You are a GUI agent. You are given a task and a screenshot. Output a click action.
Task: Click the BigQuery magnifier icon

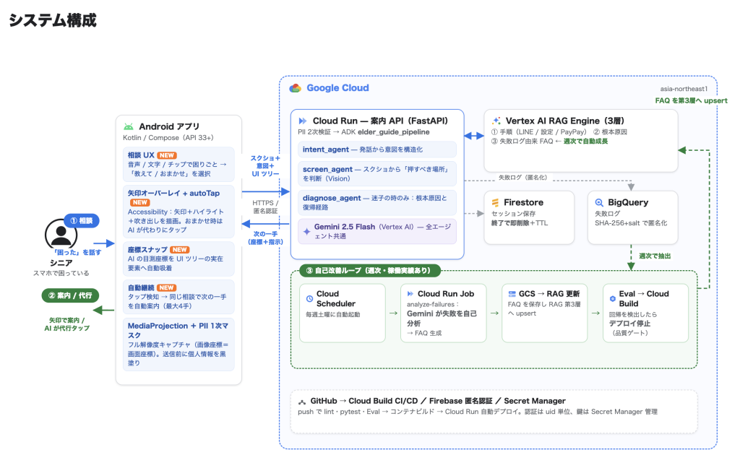click(599, 202)
